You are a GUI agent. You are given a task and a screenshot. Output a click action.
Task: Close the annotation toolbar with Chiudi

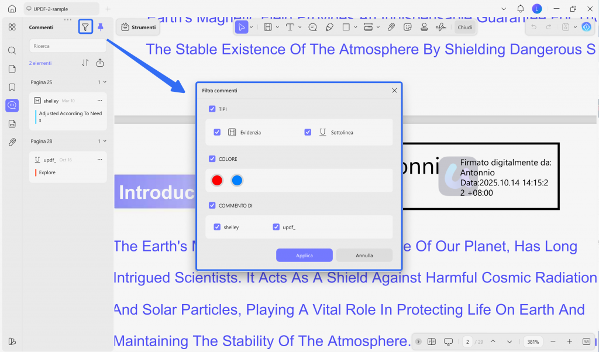[465, 27]
